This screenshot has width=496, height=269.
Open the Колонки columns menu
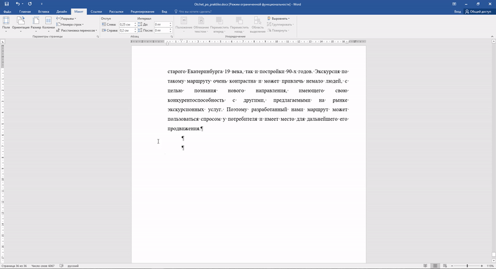click(48, 25)
